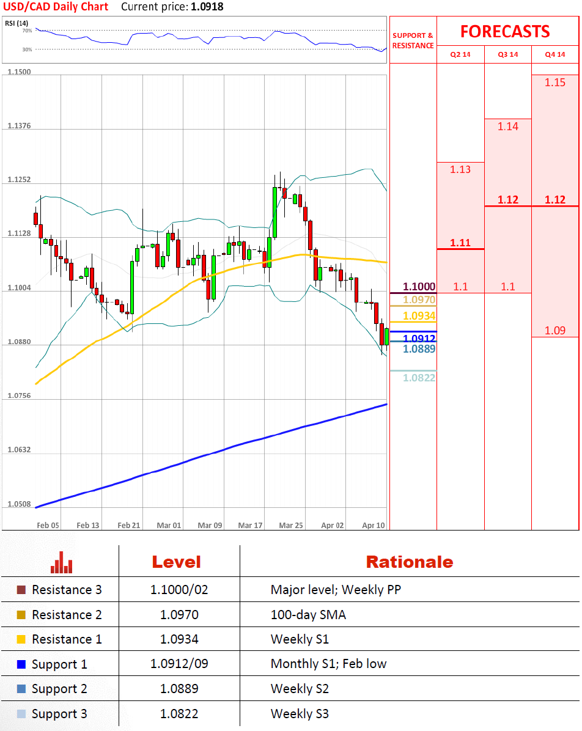Screen dimensions: 582x731
Task: Click the current price value 1.0918
Action: 207,7
